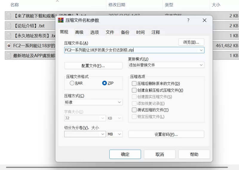Close the 压缩文件名和参数 dialog
The height and width of the screenshot is (170, 239).
[204, 20]
